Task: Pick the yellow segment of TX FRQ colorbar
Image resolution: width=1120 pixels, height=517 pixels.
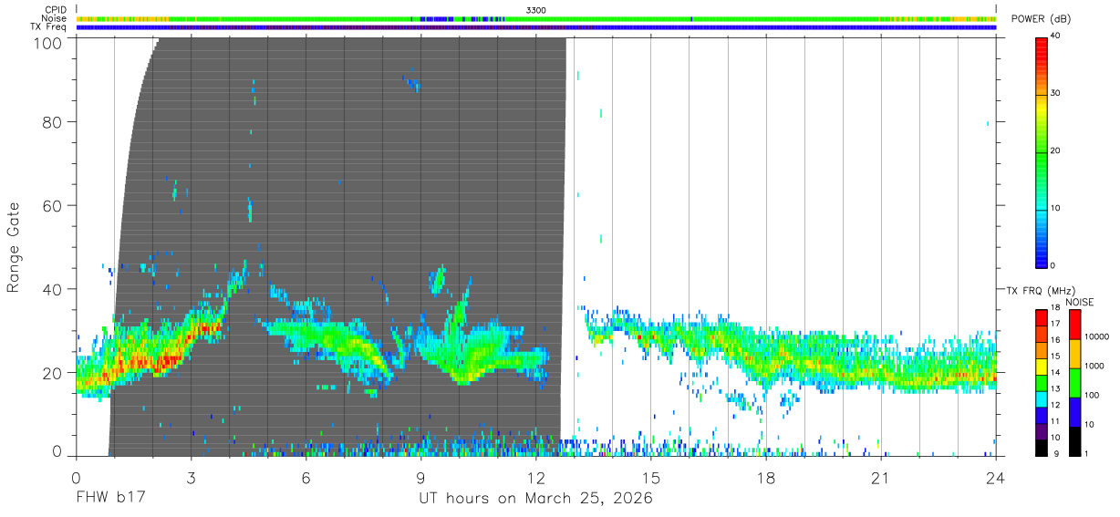Action: click(1041, 367)
